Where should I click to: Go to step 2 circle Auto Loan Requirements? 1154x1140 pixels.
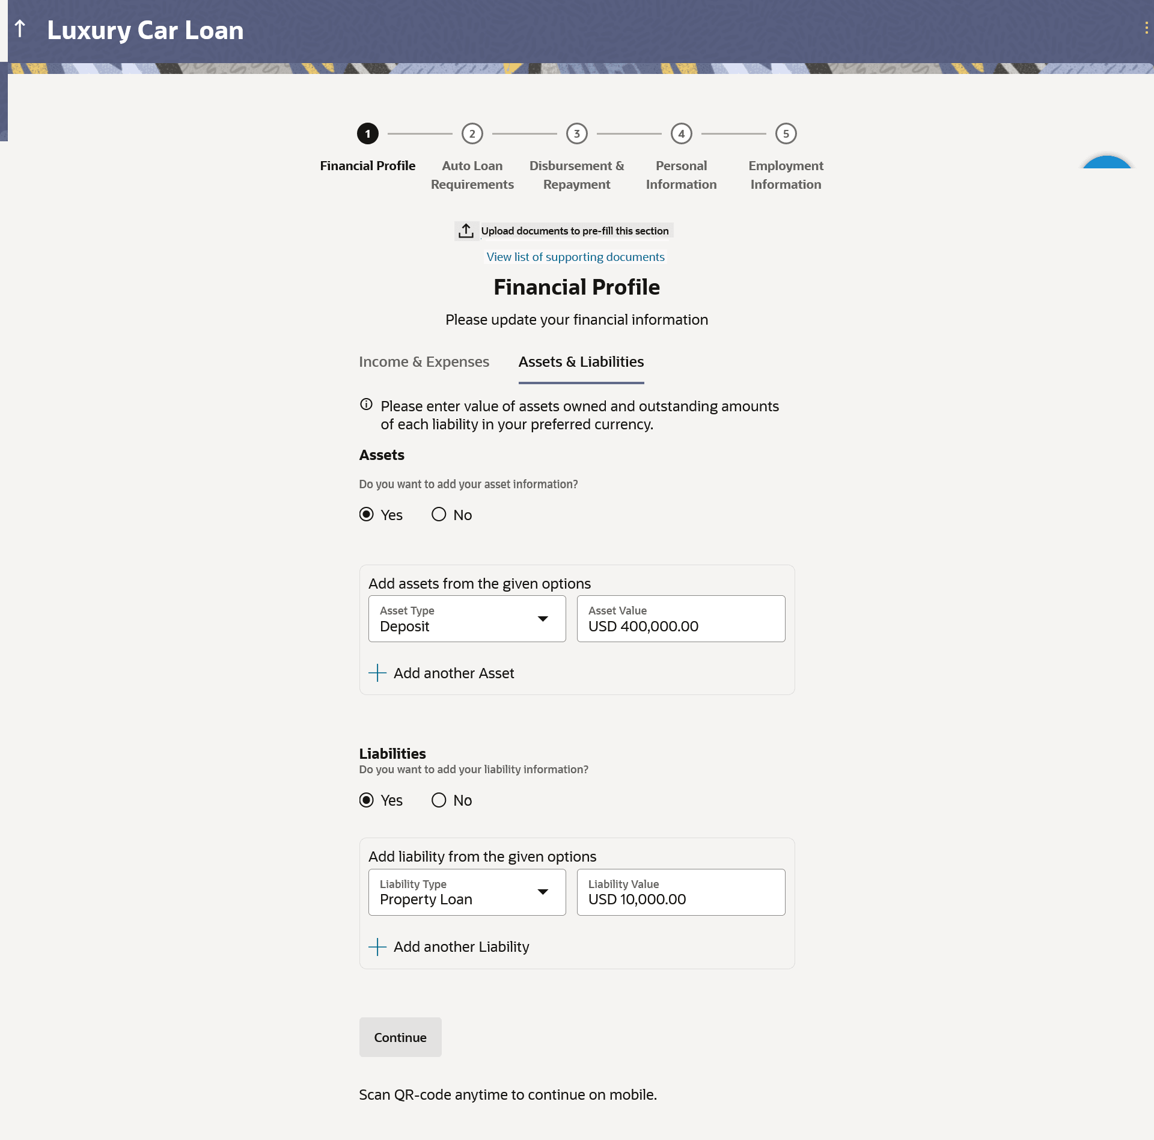pyautogui.click(x=472, y=133)
